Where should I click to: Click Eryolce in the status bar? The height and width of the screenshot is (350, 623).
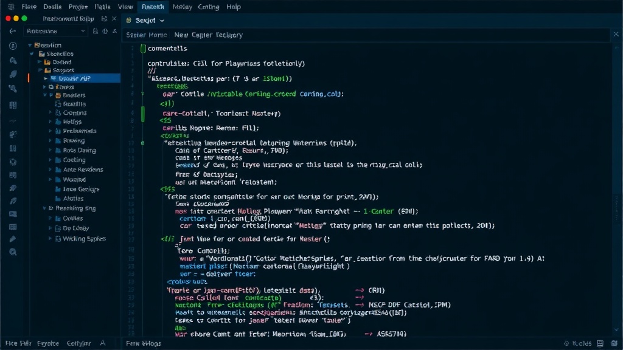48,343
